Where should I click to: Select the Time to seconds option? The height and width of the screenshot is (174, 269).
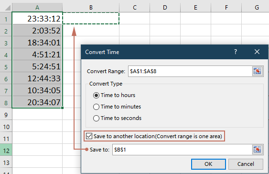point(117,118)
